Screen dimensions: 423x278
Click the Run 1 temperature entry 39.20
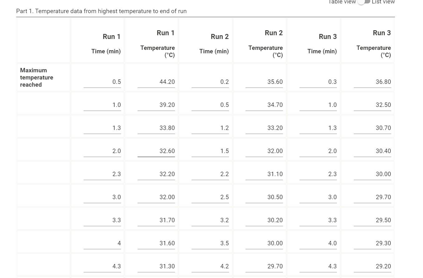(156, 105)
